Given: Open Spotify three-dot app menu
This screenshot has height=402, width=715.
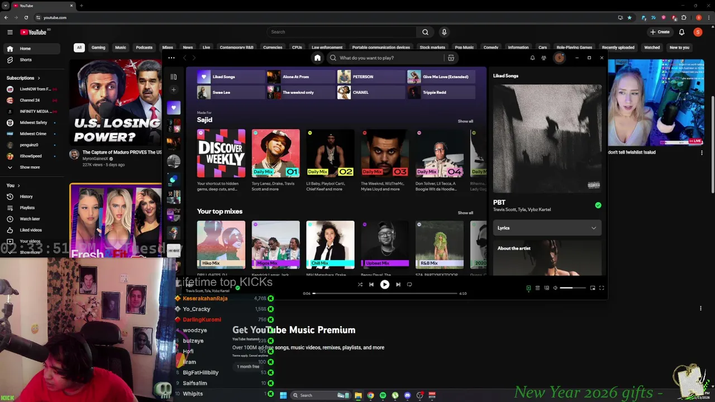Looking at the screenshot, I should (x=171, y=58).
